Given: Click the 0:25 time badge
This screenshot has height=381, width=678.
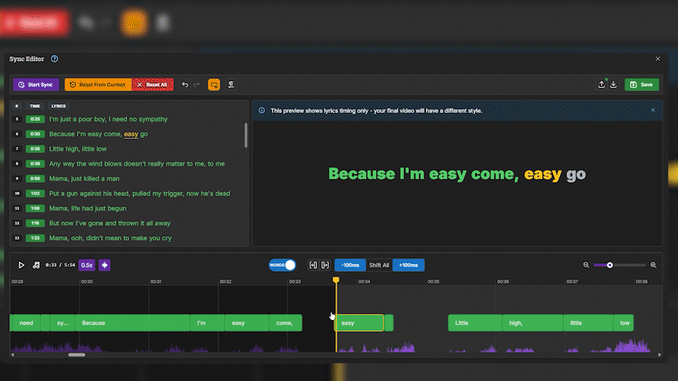Looking at the screenshot, I should point(35,119).
